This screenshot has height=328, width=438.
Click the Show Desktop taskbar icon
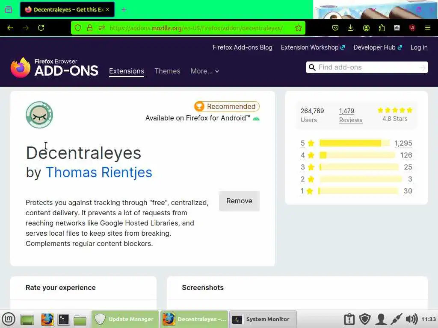click(x=27, y=319)
